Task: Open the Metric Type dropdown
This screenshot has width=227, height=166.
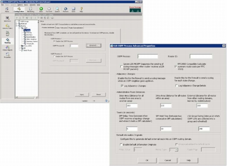Action: 174,150
